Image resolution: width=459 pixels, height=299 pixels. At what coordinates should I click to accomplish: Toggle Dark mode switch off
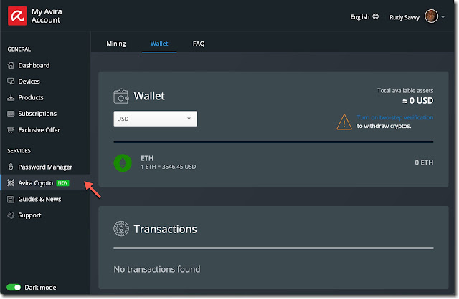pos(14,288)
